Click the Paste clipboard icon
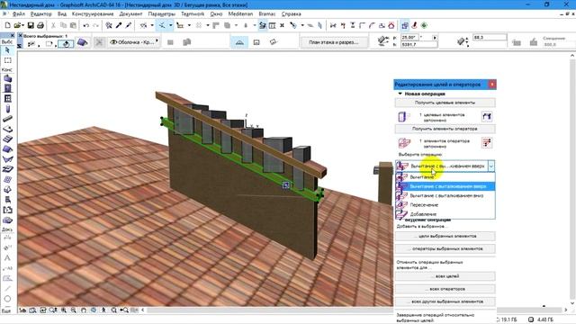Screen dimensions: 576x324 pyautogui.click(x=73, y=25)
